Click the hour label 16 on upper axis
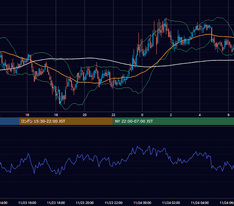The width and height of the screenshot is (234, 206). point(27,115)
